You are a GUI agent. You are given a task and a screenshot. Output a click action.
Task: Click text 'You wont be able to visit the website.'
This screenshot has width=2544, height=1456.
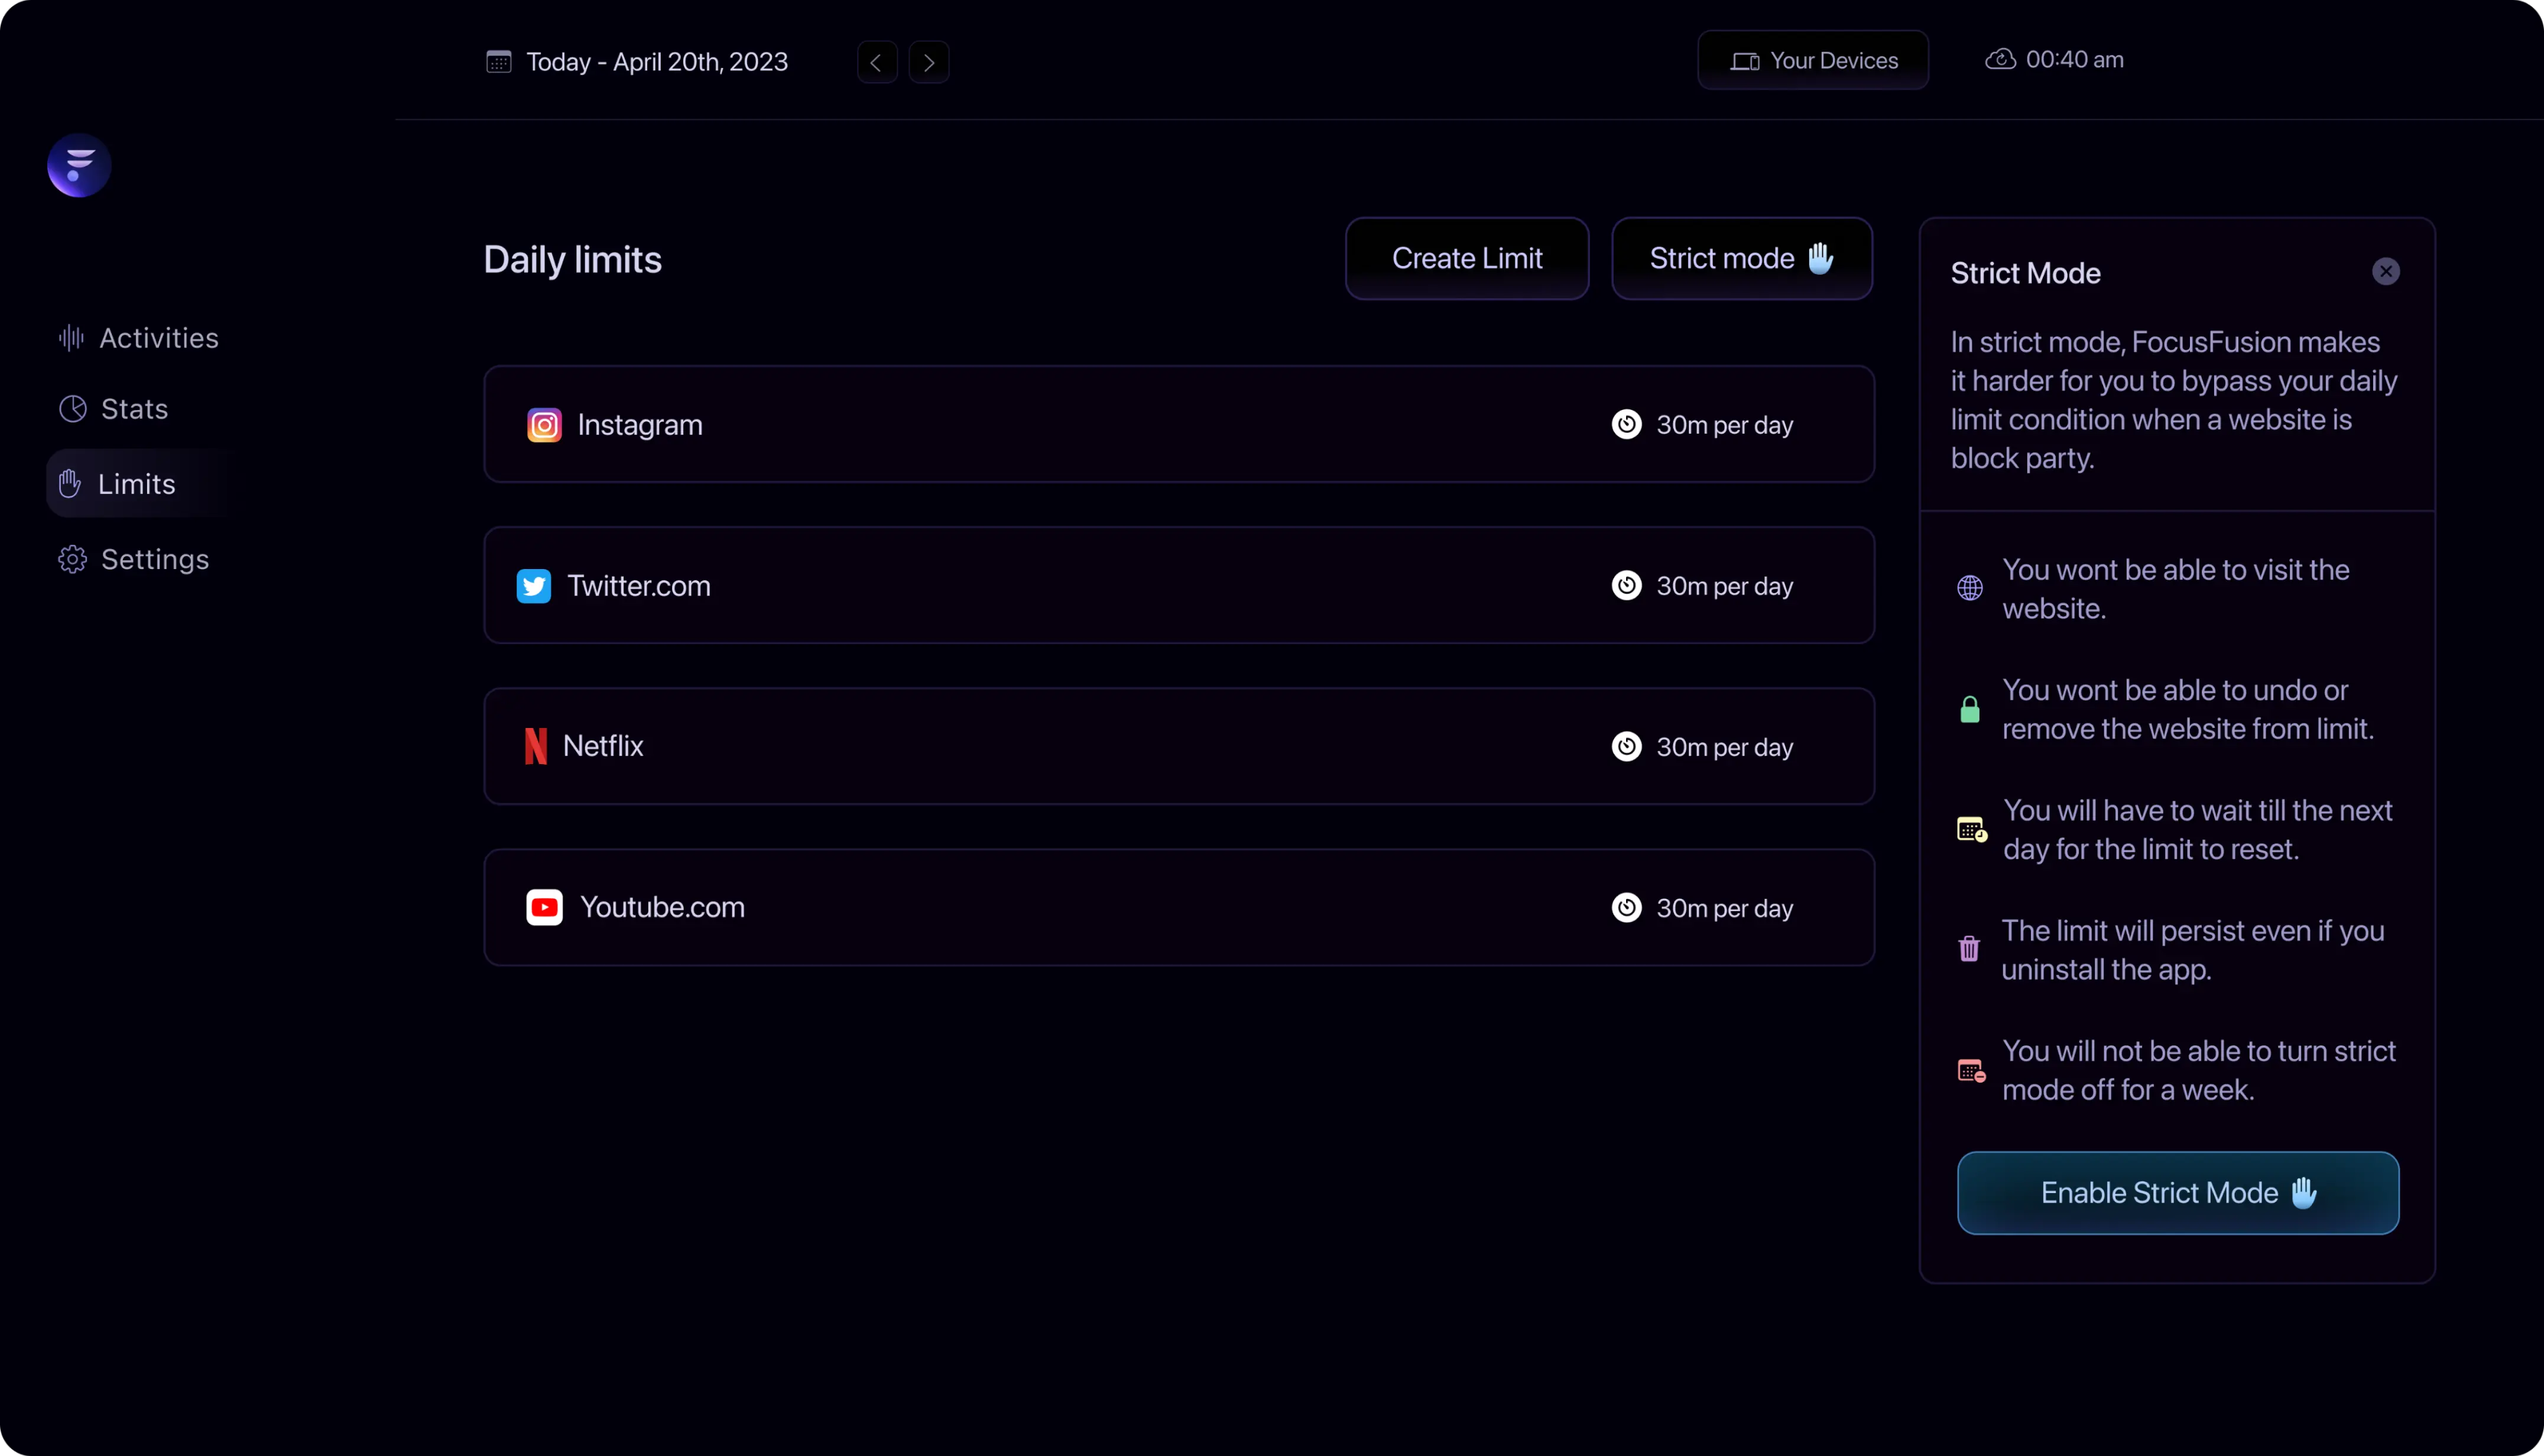2175,589
